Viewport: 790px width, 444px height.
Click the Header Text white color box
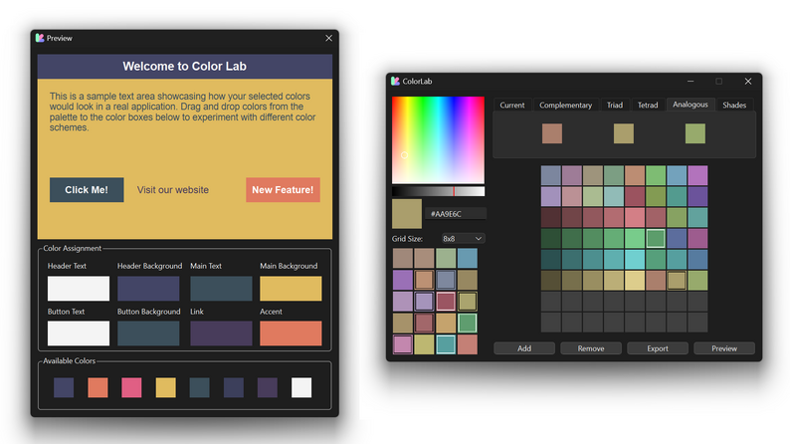[x=78, y=289]
